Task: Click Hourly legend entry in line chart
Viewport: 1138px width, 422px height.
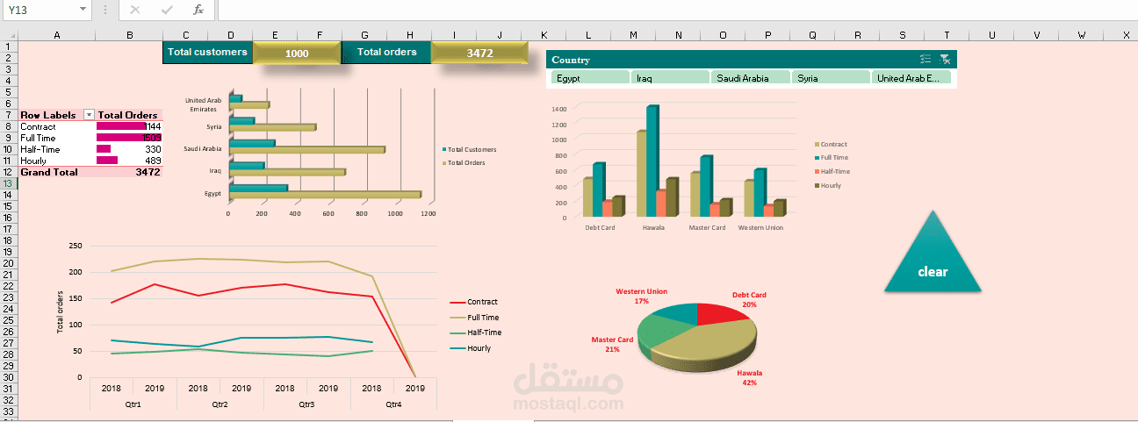Action: 471,348
